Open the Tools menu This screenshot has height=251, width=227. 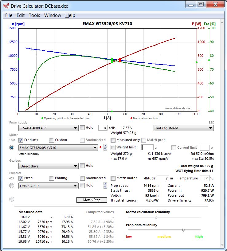pyautogui.click(x=34, y=15)
